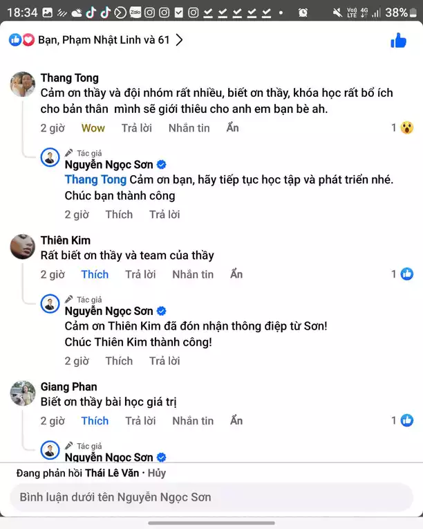
Task: Open Giang Phan's profile avatar
Action: pyautogui.click(x=23, y=393)
